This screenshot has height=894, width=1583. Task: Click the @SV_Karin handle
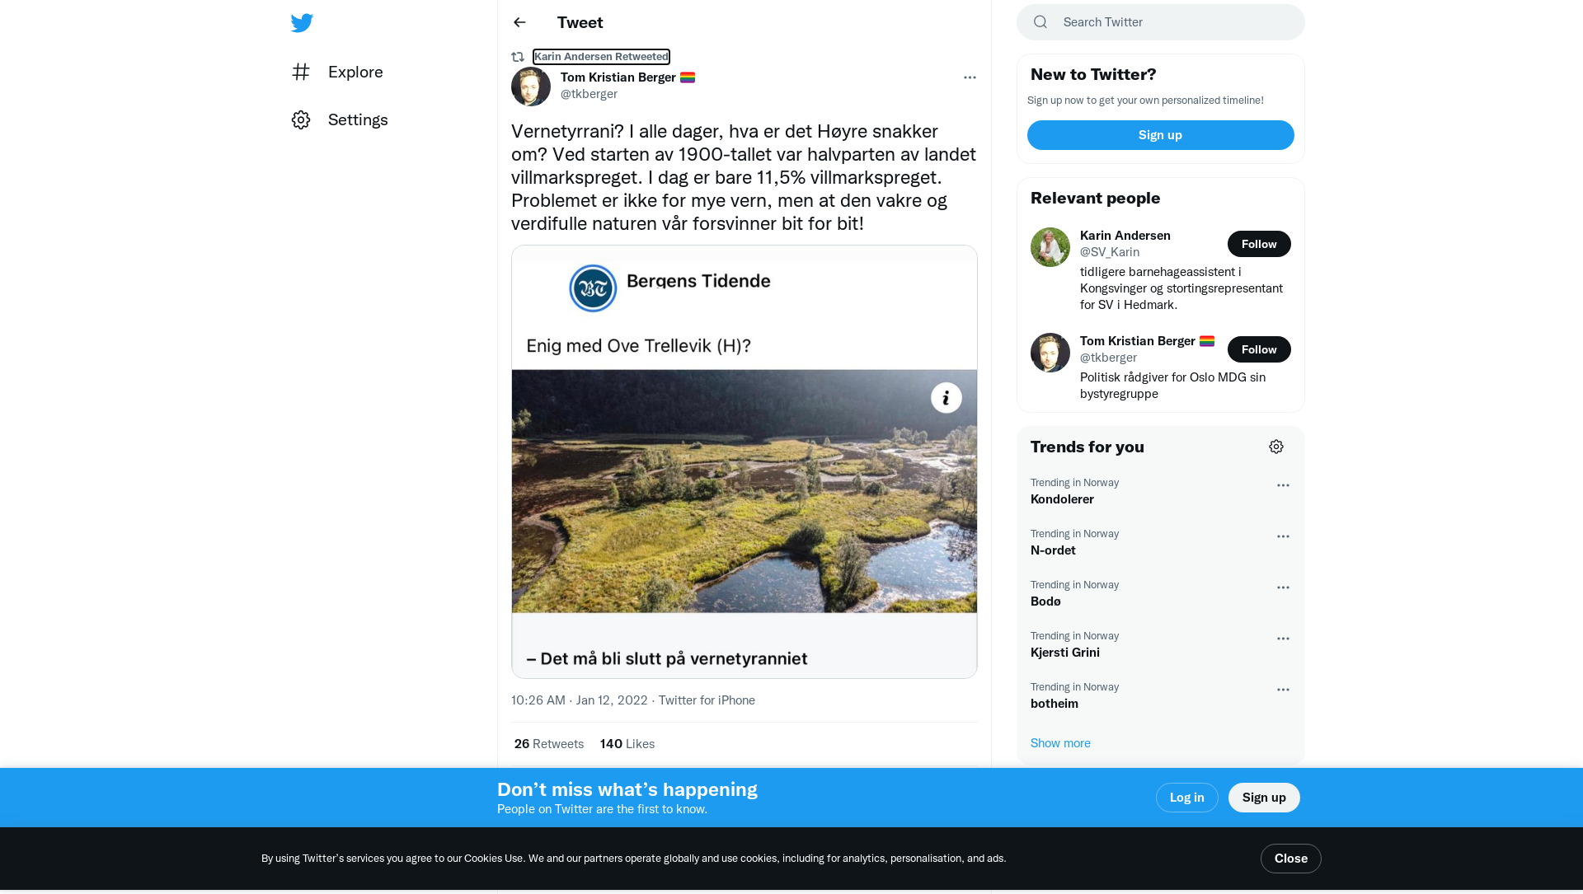(x=1110, y=252)
